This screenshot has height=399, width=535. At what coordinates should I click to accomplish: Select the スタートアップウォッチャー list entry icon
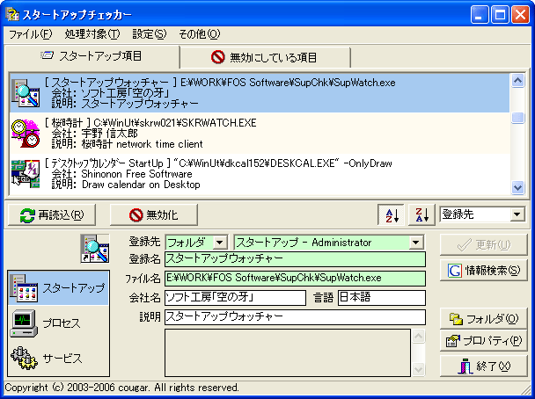26,93
